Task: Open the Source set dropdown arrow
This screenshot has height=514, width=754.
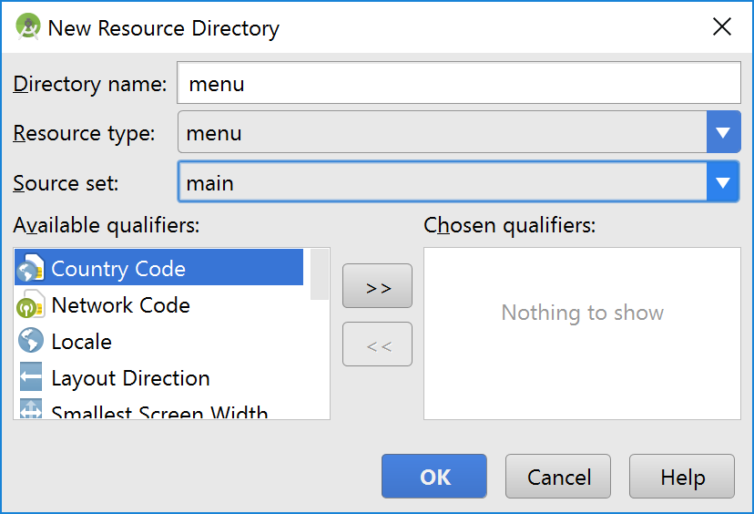Action: [723, 182]
